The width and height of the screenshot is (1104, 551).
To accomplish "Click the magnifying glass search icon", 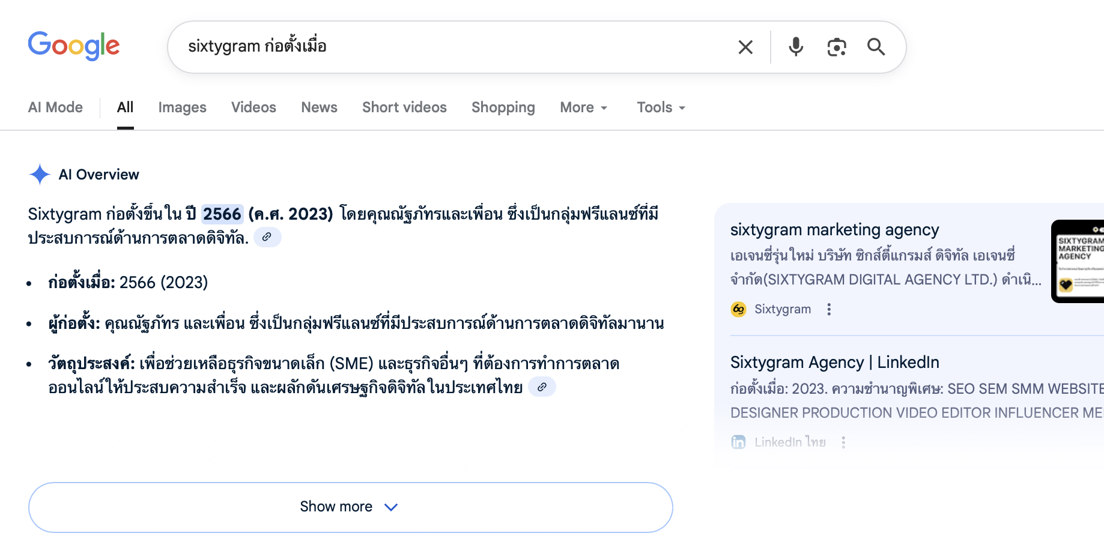I will point(876,47).
